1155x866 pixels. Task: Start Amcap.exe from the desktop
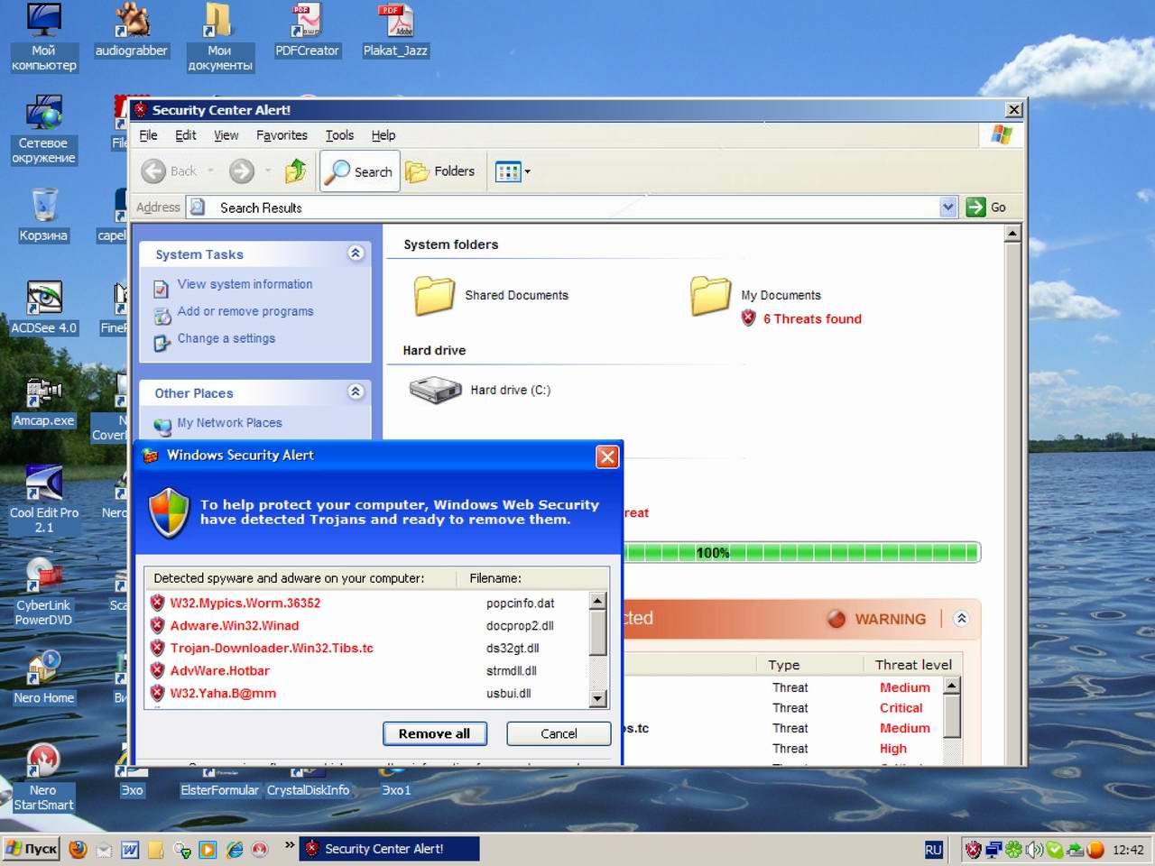click(x=43, y=401)
